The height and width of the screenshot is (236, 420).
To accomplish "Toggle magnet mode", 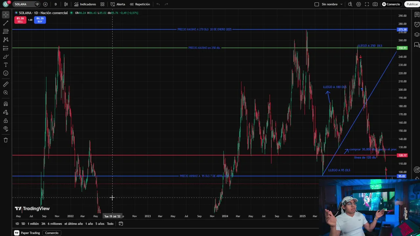I will (6, 104).
